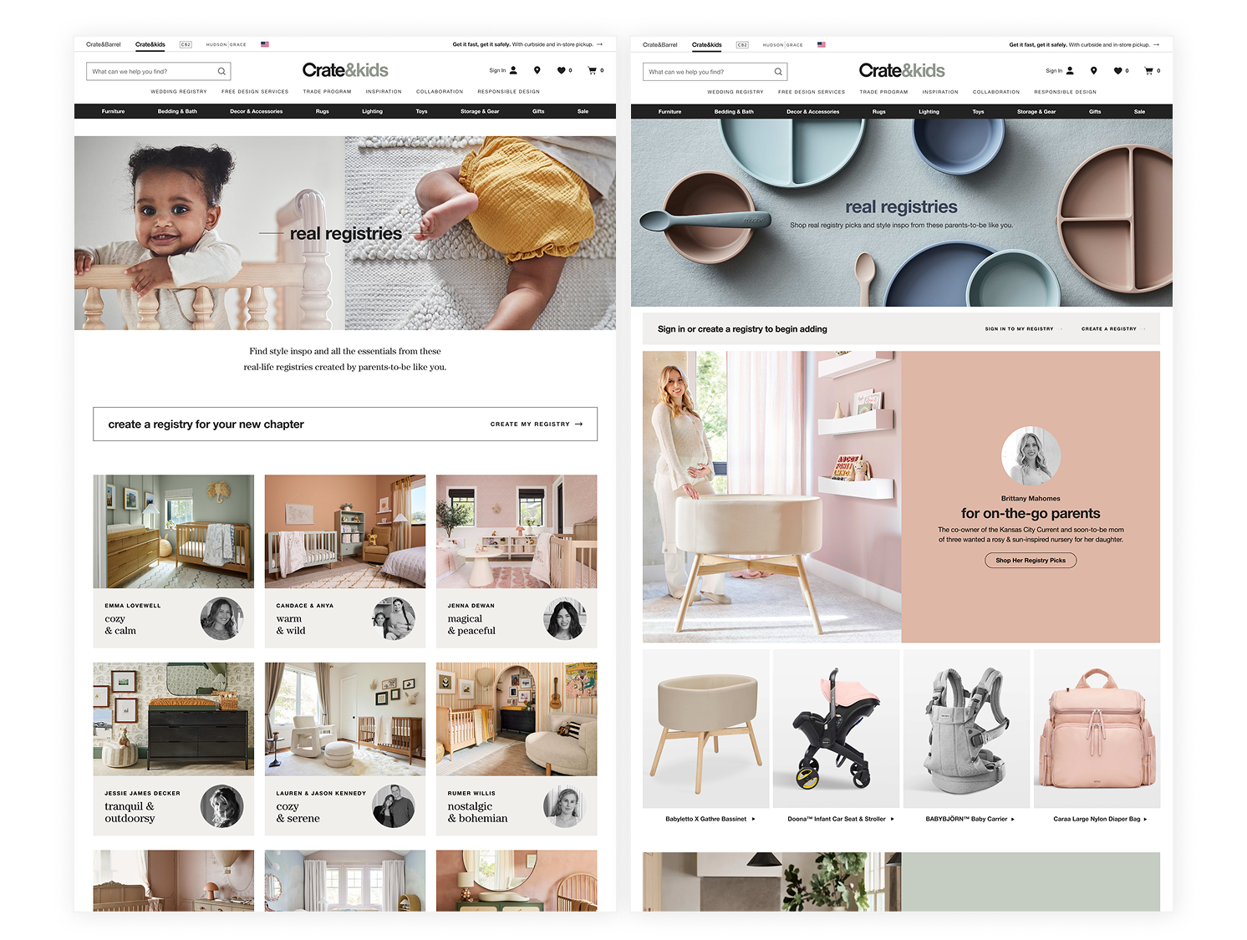Click Trade Program link in the left page
This screenshot has height=940, width=1247.
click(x=327, y=92)
